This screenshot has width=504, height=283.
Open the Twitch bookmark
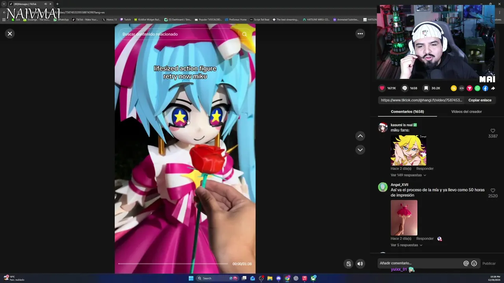point(126,19)
